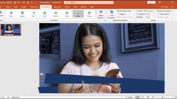This screenshot has width=177, height=99.
Task: Click the Redo/Repeat icon
Action: click(x=24, y=2)
